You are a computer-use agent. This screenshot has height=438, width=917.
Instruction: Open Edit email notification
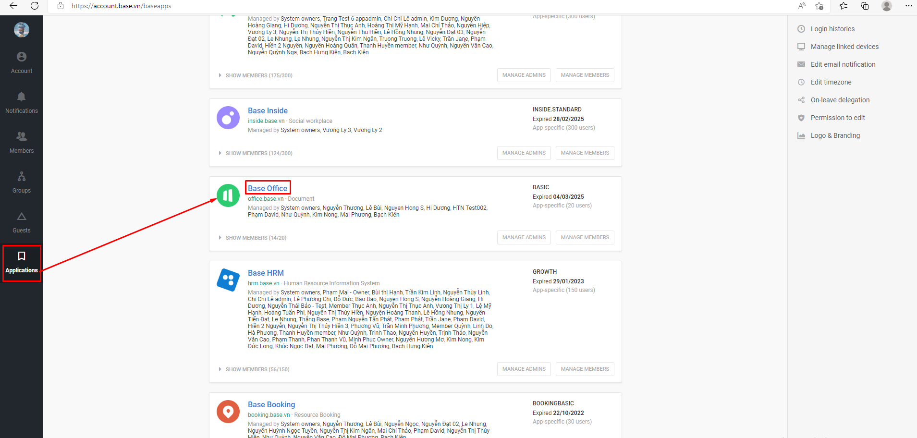pyautogui.click(x=843, y=64)
